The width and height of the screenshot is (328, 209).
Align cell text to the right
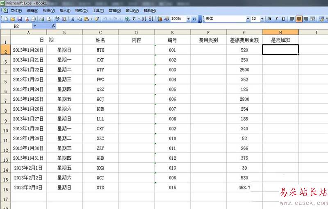pyautogui.click(x=306, y=19)
